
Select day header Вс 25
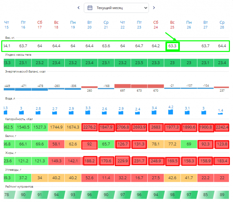coord(172,25)
